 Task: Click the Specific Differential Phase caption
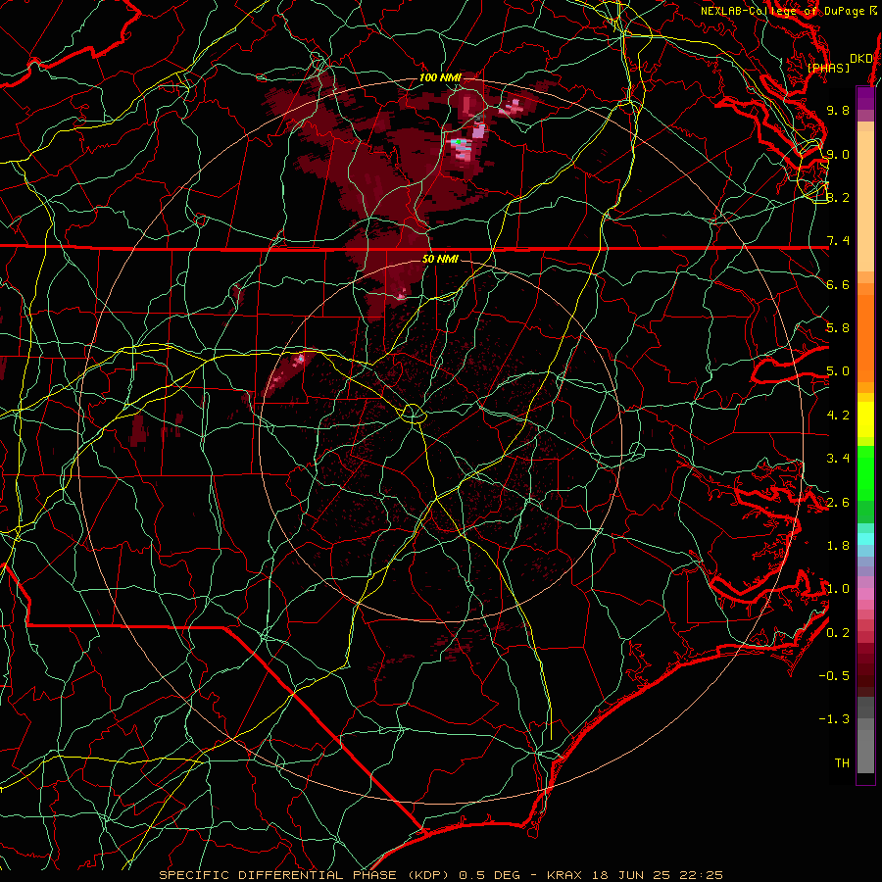[x=441, y=875]
